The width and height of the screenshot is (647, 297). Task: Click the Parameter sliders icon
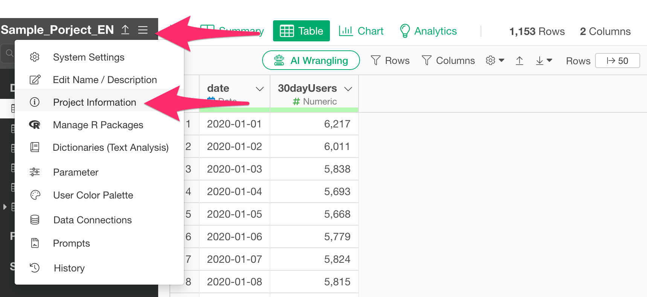point(35,172)
